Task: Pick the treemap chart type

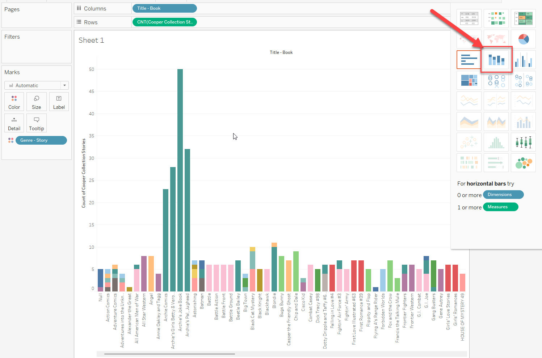Action: (x=469, y=80)
